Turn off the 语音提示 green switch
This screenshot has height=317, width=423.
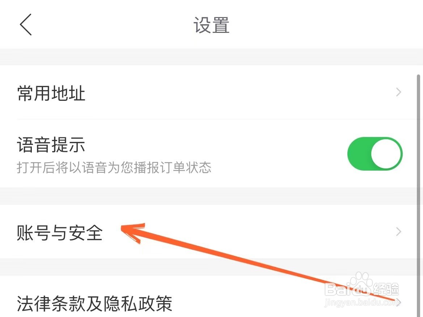pyautogui.click(x=375, y=154)
